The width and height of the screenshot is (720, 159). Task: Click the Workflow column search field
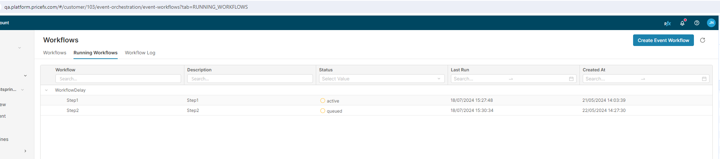118,79
